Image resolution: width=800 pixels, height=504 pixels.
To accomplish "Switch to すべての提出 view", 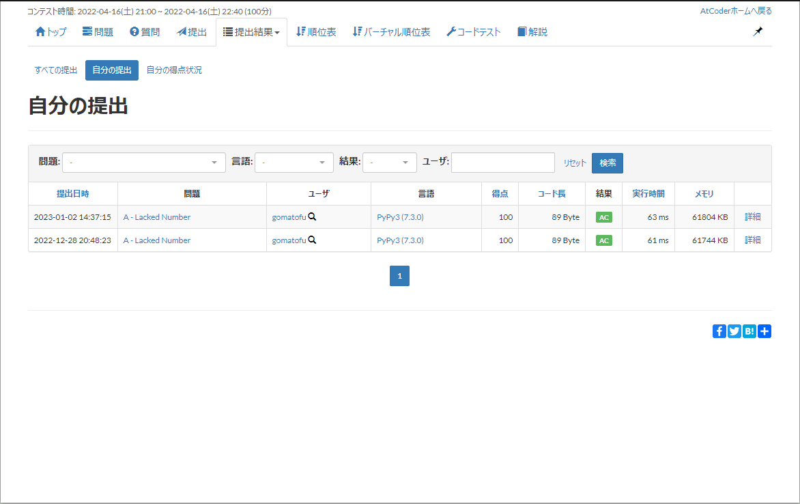I will click(x=55, y=70).
